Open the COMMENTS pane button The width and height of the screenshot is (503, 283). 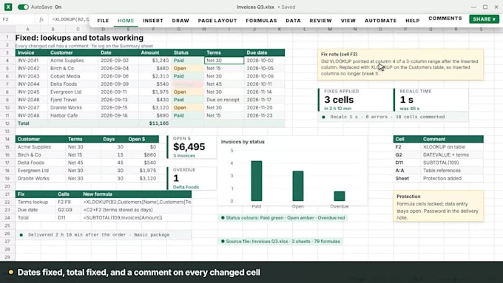pyautogui.click(x=445, y=18)
